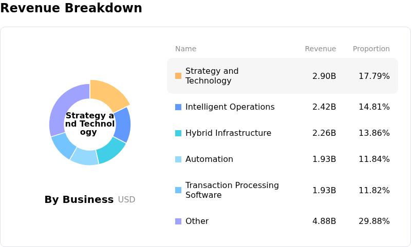Click the 2.26B Hybrid Infrastructure revenue value

coord(324,133)
